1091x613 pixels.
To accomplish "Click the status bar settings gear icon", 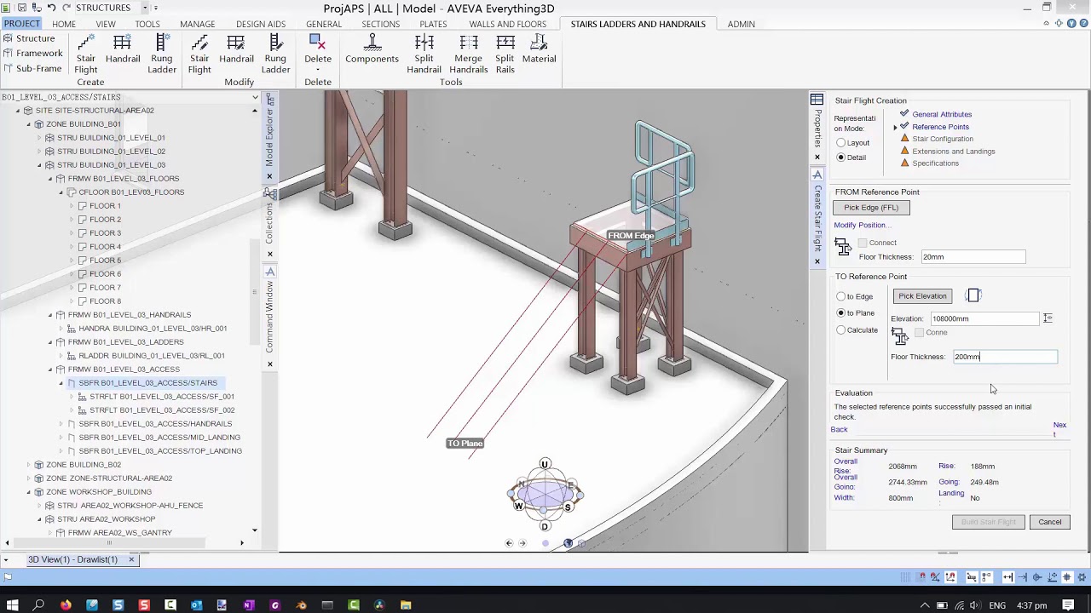I will (1081, 577).
